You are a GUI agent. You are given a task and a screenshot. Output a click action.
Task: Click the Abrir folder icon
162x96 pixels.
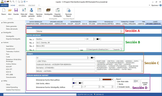click(x=10, y=10)
